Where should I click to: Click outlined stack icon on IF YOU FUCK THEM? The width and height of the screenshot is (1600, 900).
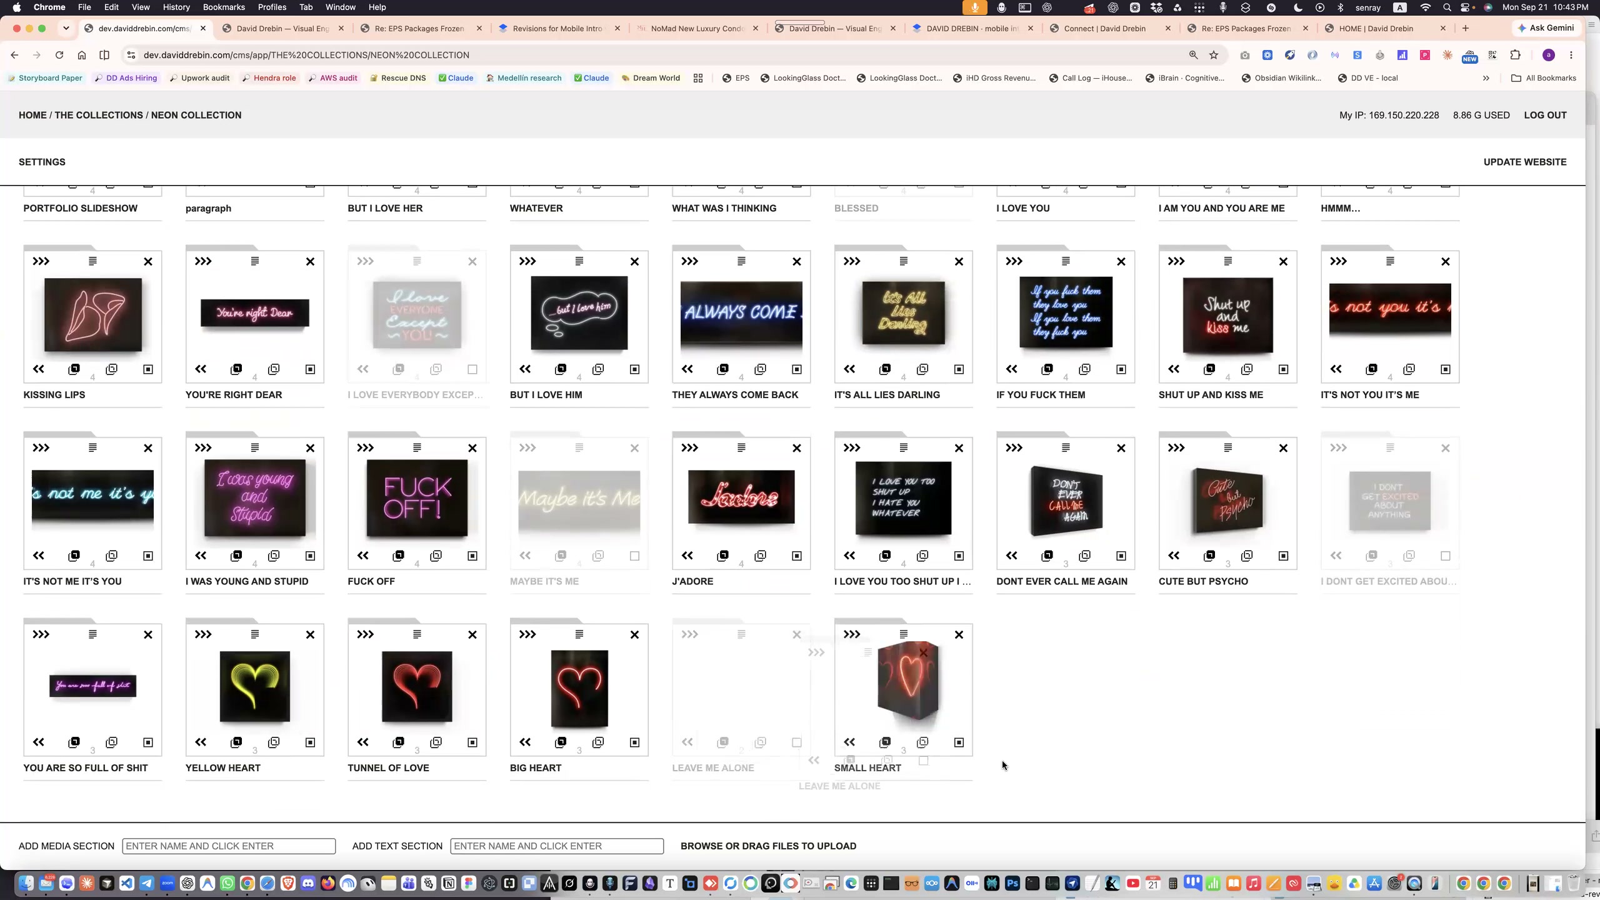[1084, 369]
